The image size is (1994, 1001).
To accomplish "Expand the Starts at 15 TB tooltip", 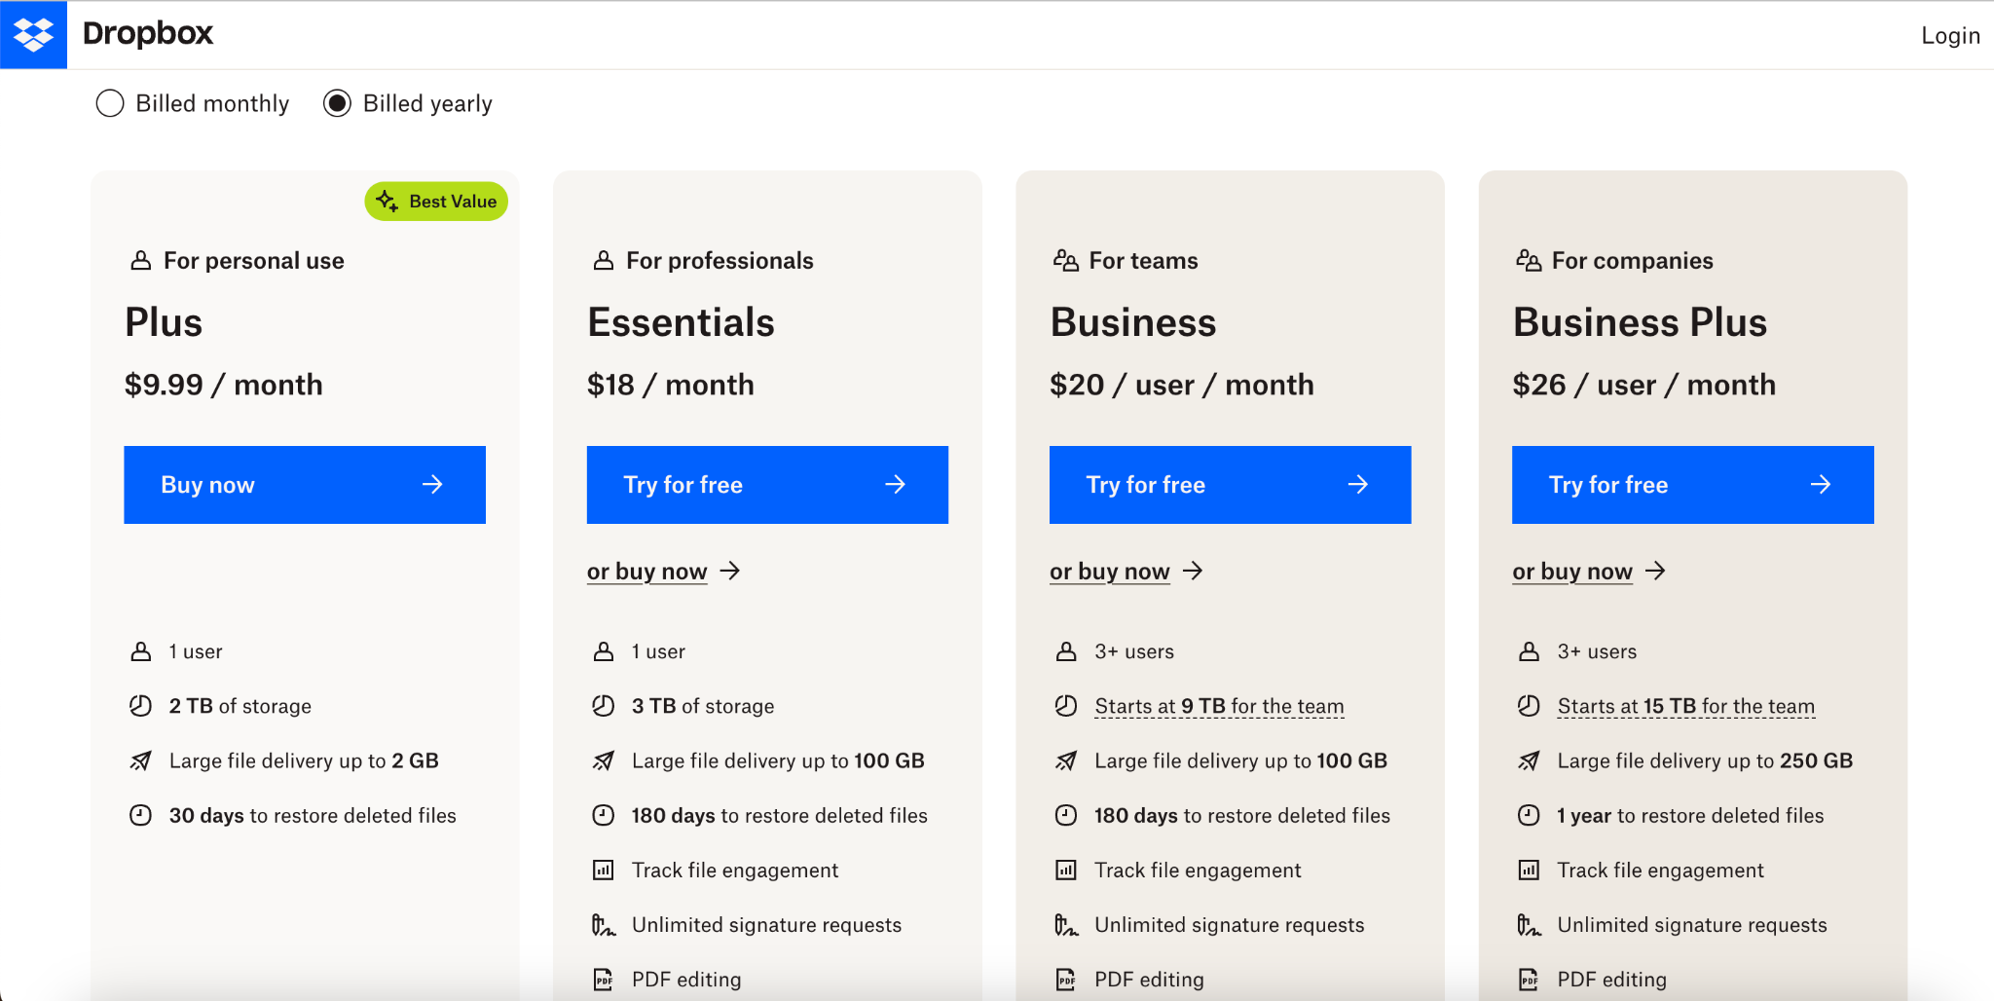I will pyautogui.click(x=1685, y=706).
